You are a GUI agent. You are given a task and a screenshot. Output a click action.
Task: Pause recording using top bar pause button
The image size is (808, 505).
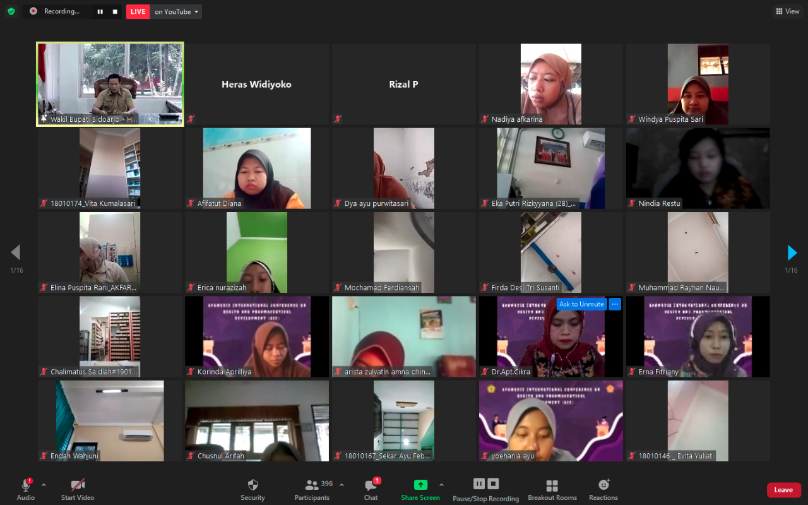(100, 11)
